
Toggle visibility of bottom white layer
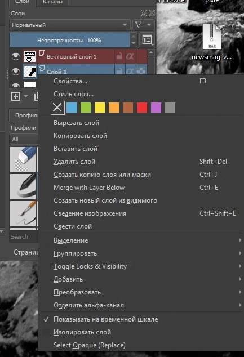pyautogui.click(x=15, y=86)
